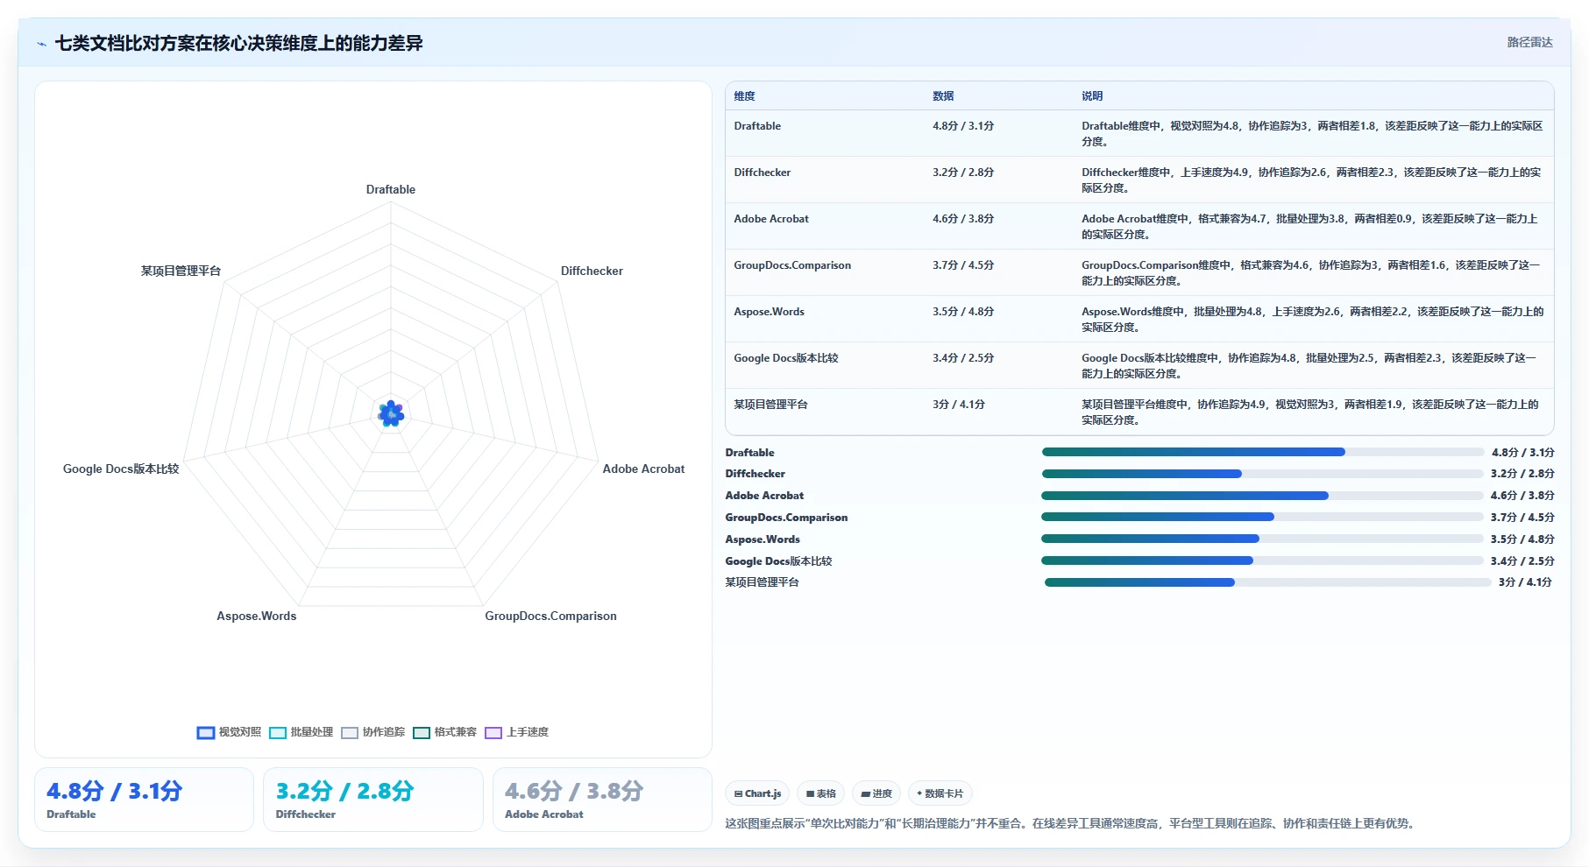Click the Draftable radar axis label
Viewport: 1589px width, 867px height.
click(x=391, y=189)
